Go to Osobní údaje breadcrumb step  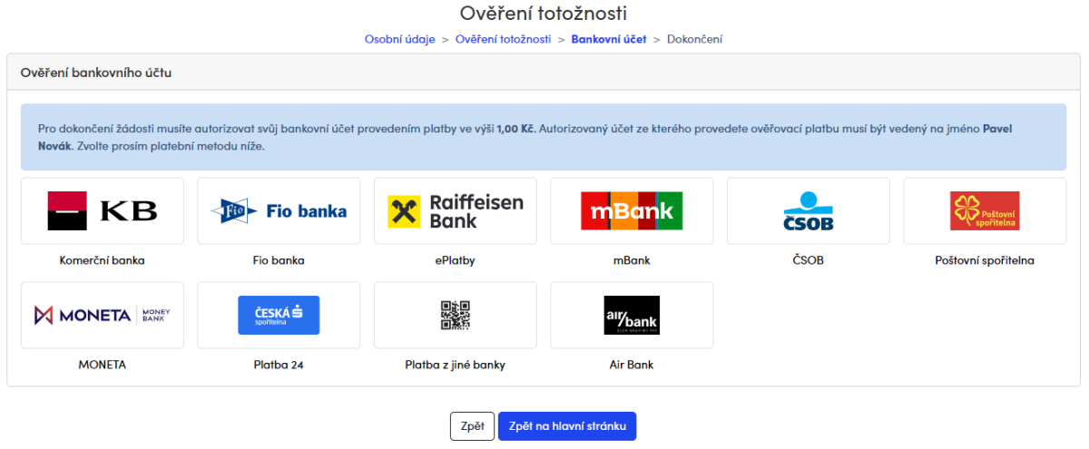pyautogui.click(x=399, y=39)
